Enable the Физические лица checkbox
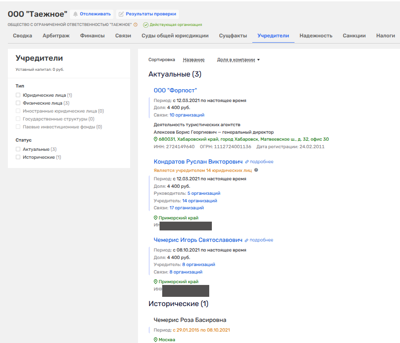This screenshot has height=343, width=400. (18, 103)
